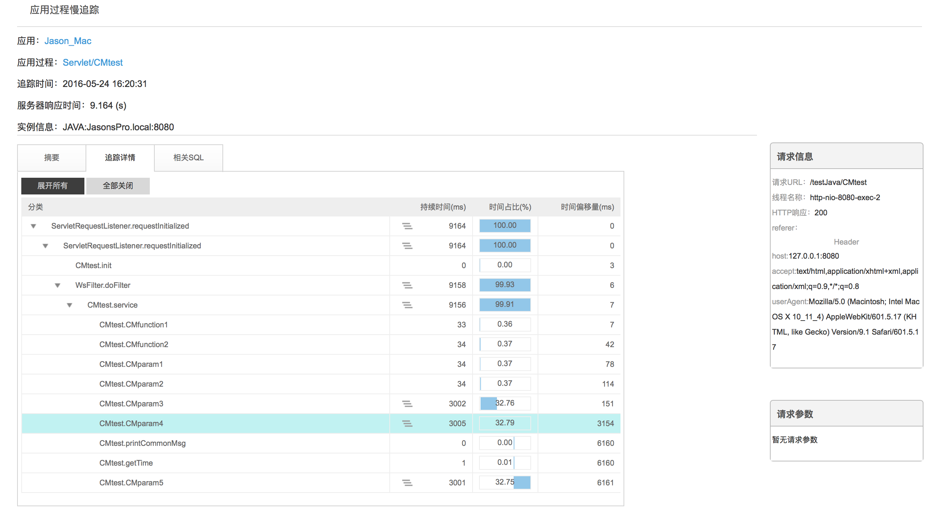
Task: Open details icon for CMtest.CMparam3
Action: point(407,404)
